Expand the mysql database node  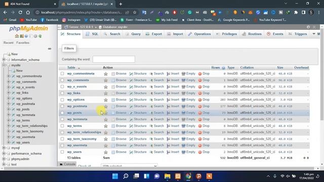pos(4,148)
